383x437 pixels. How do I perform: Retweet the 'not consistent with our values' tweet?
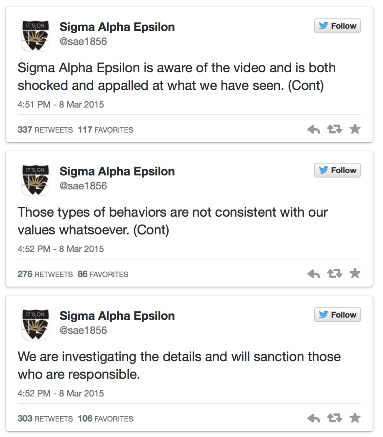click(x=334, y=274)
